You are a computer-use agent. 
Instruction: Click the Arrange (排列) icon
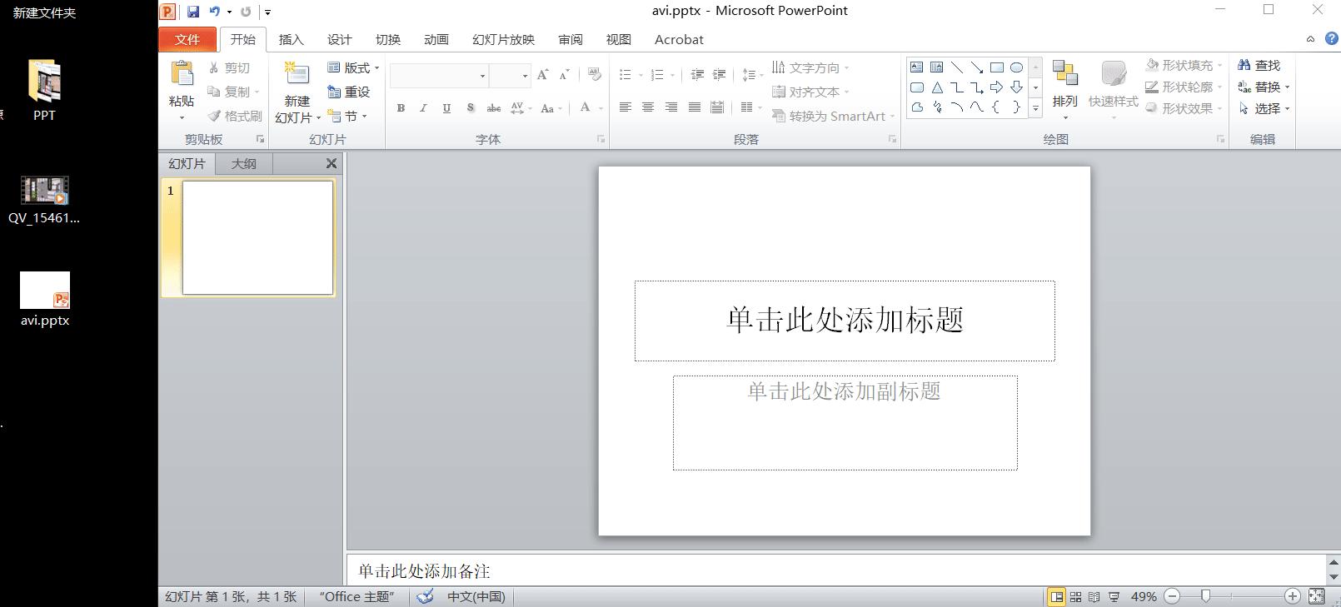(1064, 83)
